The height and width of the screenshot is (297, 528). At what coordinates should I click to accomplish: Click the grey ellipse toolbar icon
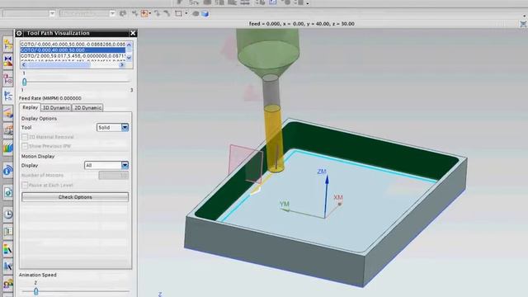(x=196, y=14)
